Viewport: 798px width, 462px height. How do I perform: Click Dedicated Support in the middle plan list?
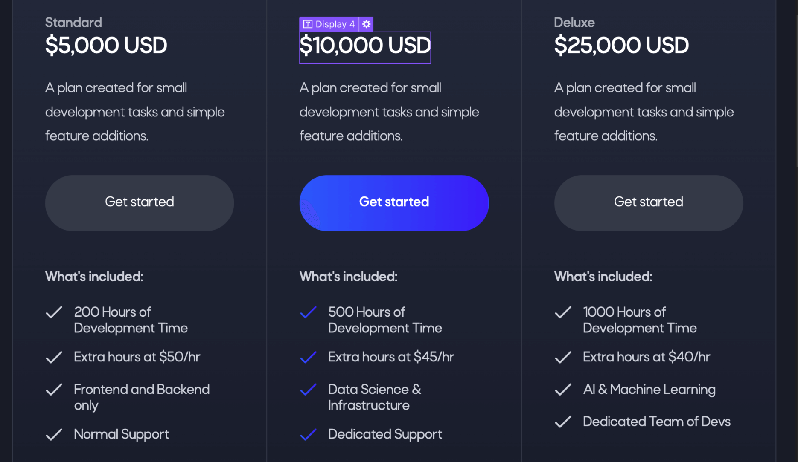[384, 434]
